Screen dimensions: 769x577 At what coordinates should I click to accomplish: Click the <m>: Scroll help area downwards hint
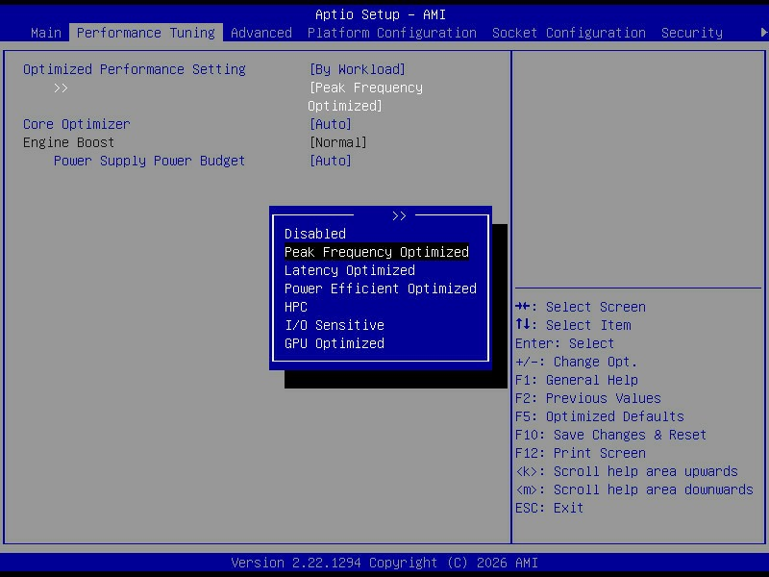[x=634, y=489]
